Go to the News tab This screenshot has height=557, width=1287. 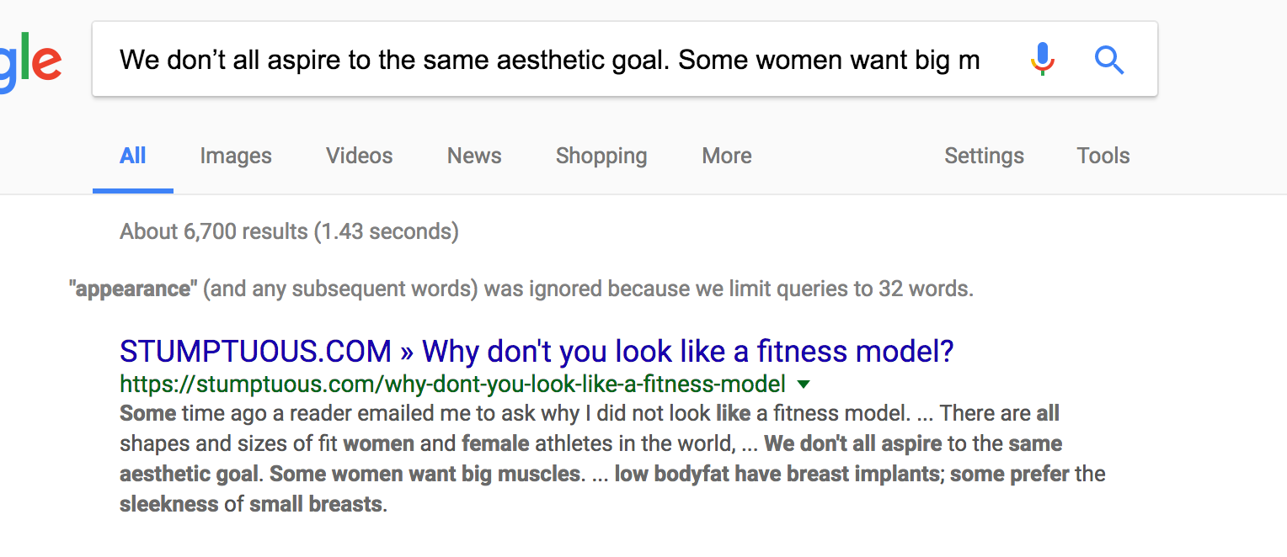click(x=474, y=156)
